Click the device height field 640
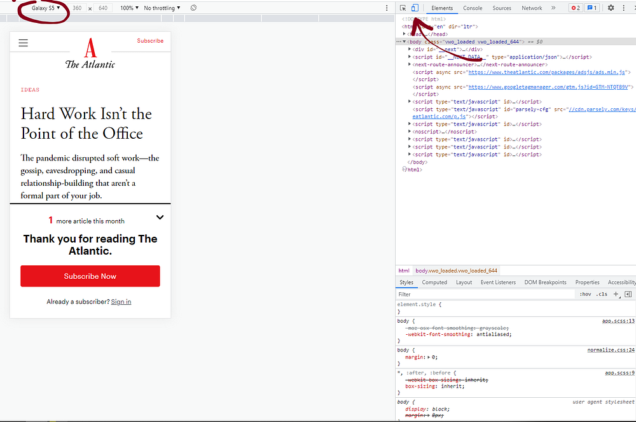The width and height of the screenshot is (636, 422). click(103, 8)
